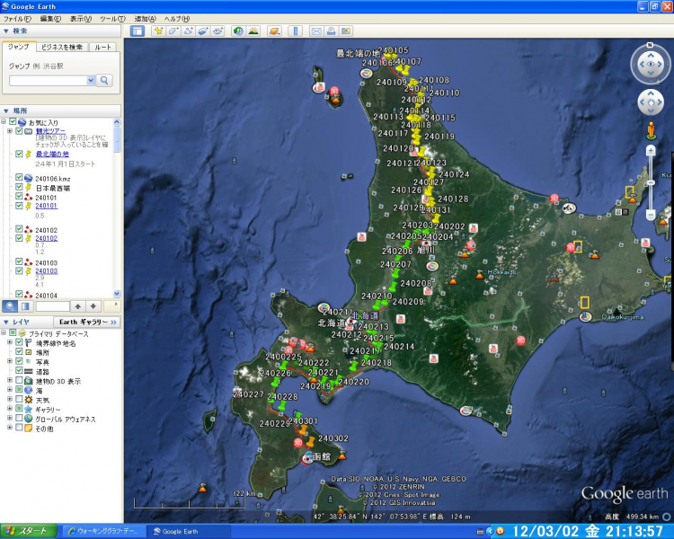Click the search text input field

tap(48, 80)
